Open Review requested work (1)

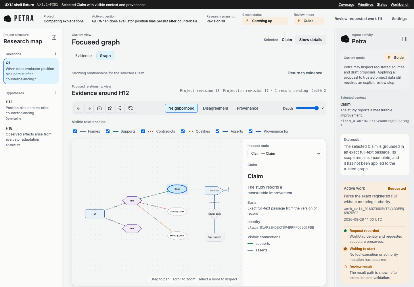pyautogui.click(x=358, y=19)
